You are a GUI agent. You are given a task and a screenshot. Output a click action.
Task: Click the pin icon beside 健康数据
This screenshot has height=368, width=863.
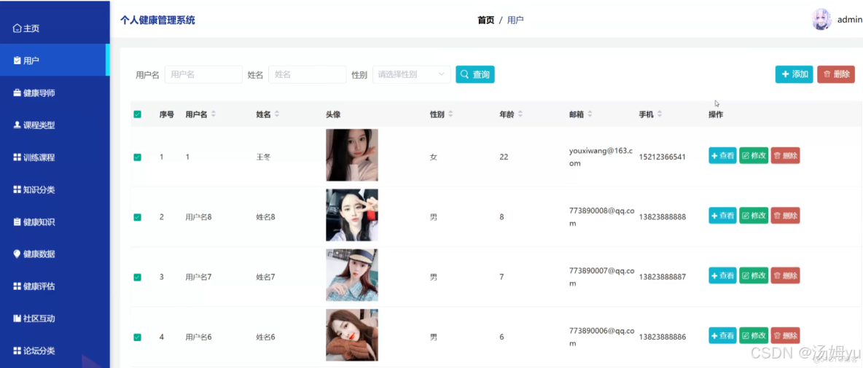coord(17,254)
